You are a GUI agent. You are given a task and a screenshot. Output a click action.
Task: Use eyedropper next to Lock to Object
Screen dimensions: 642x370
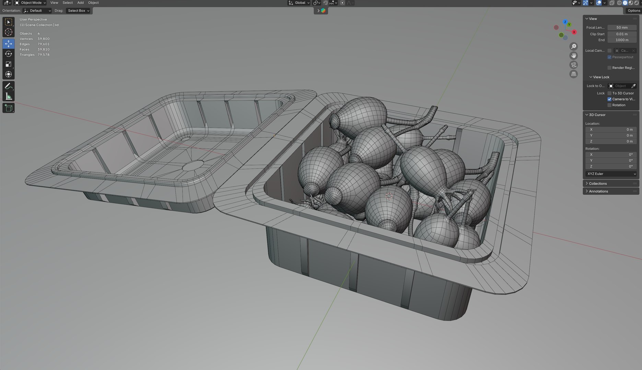(x=633, y=86)
